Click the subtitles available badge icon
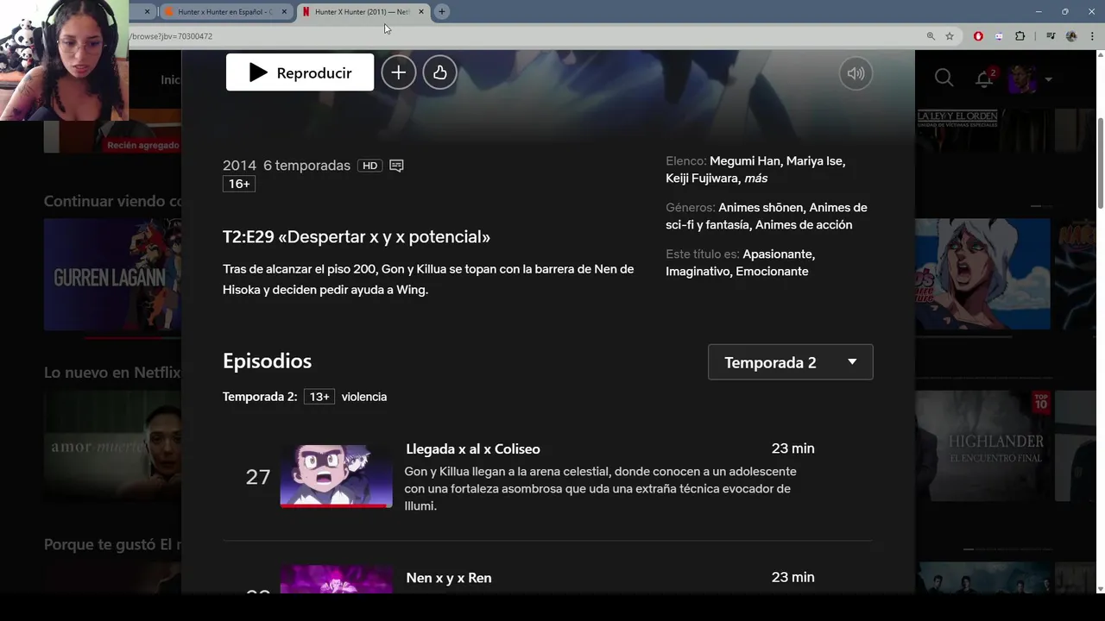 [396, 166]
